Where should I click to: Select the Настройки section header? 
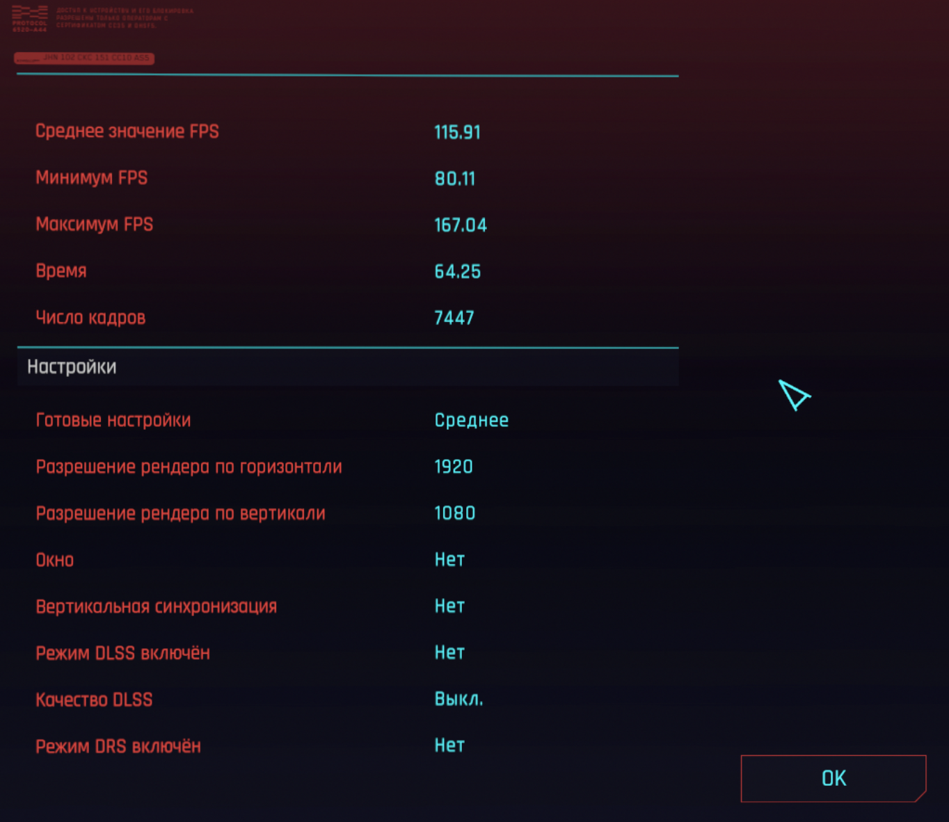pyautogui.click(x=72, y=366)
